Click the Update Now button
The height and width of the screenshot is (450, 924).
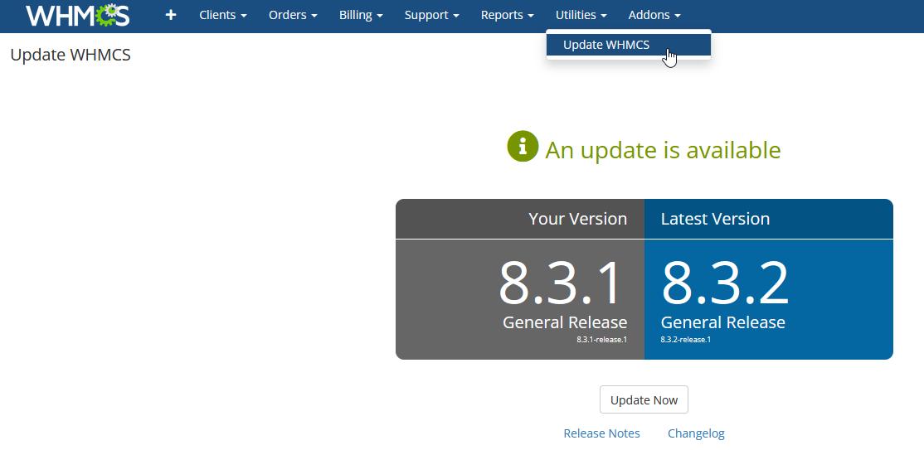644,400
